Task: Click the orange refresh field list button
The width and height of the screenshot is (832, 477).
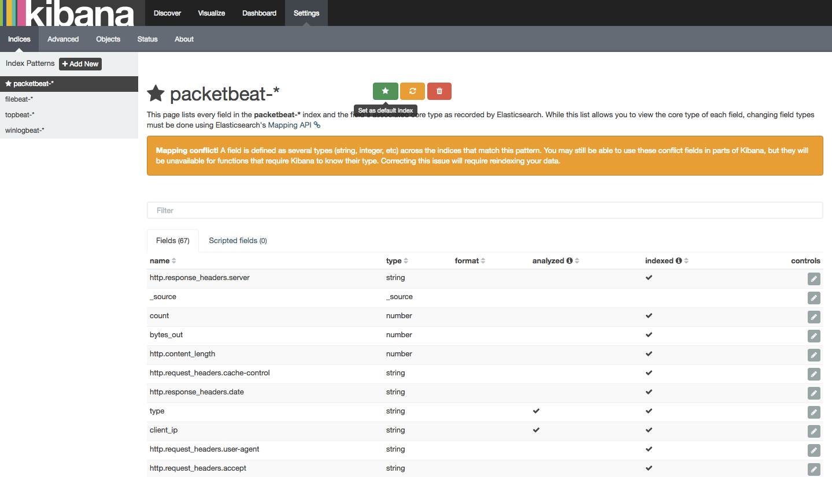Action: (412, 91)
